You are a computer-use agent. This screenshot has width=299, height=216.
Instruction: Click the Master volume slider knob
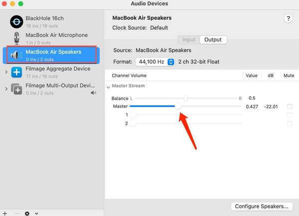point(178,107)
